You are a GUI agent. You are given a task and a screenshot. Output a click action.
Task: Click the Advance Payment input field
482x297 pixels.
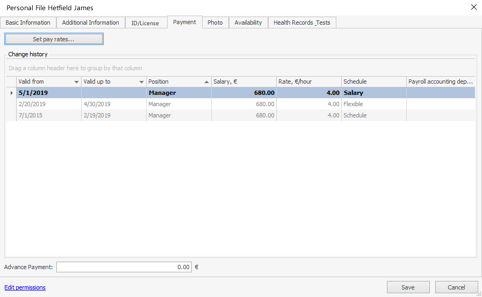pyautogui.click(x=124, y=267)
